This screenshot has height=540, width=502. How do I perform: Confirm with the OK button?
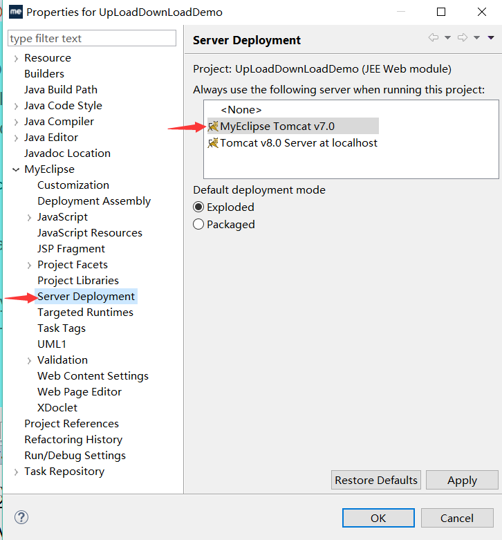(x=378, y=518)
